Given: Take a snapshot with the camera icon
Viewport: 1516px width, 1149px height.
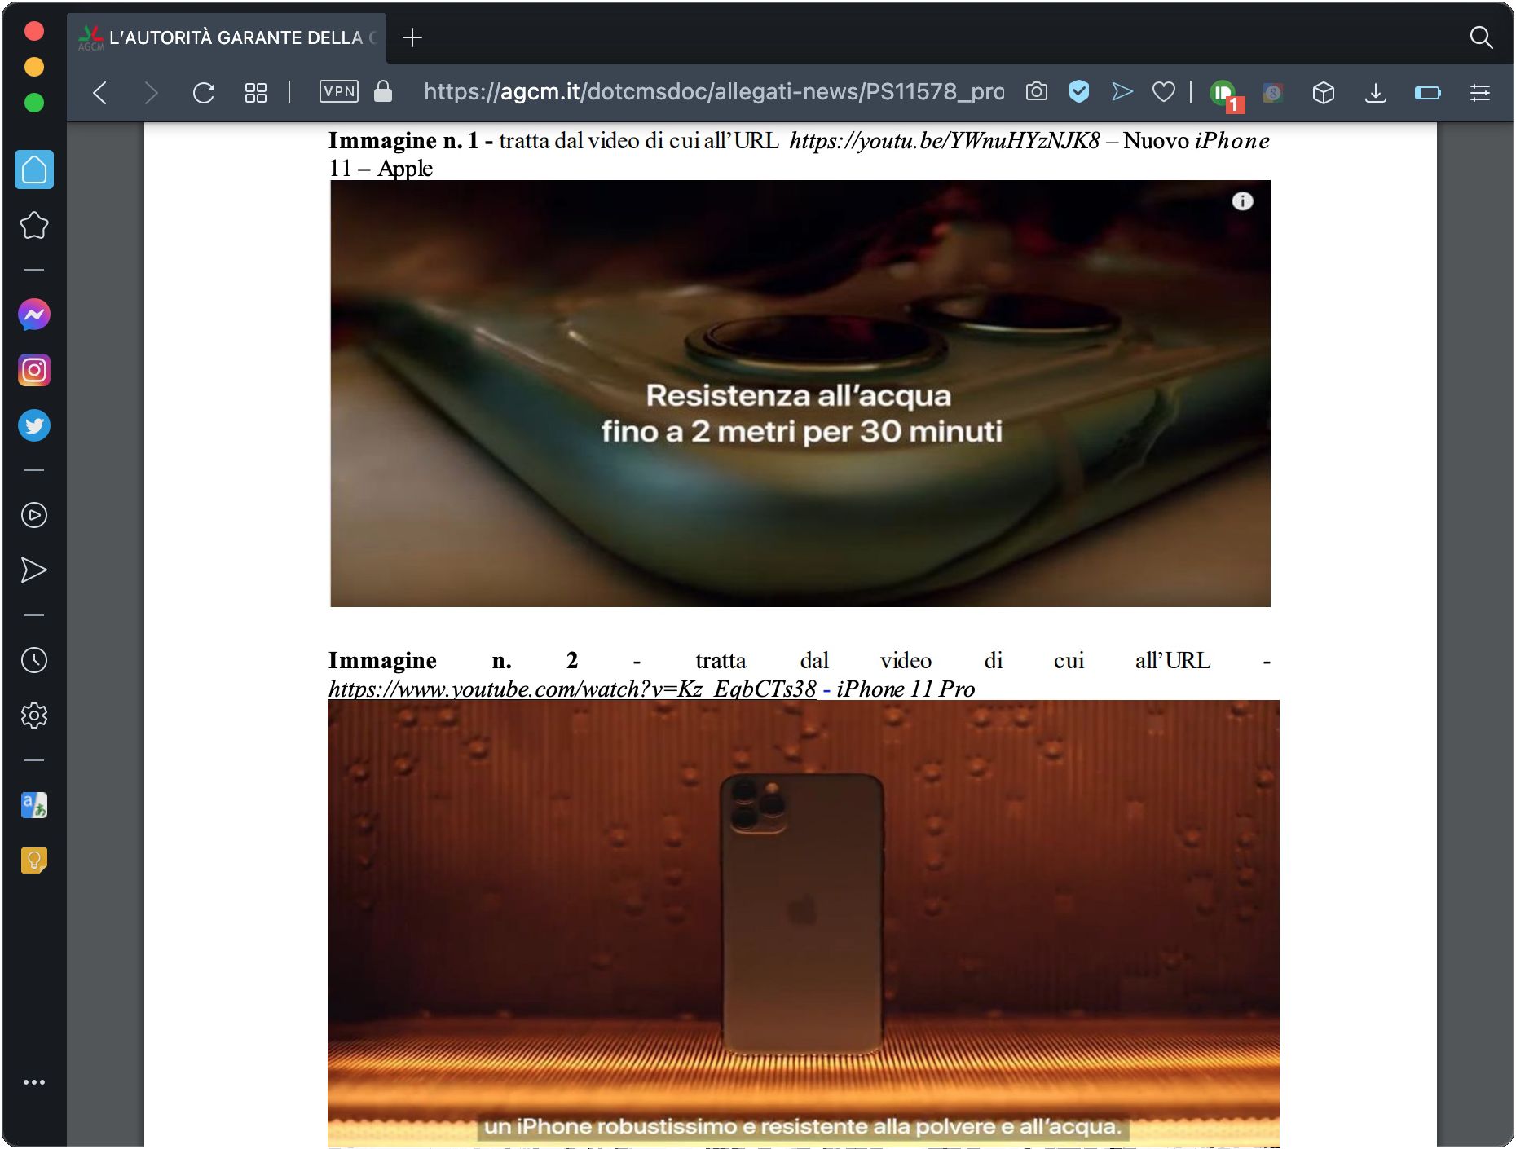Looking at the screenshot, I should click(1037, 91).
